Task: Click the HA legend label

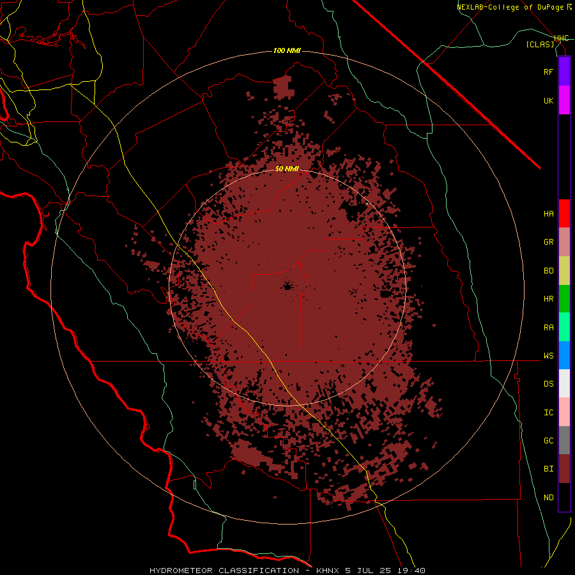Action: (548, 214)
